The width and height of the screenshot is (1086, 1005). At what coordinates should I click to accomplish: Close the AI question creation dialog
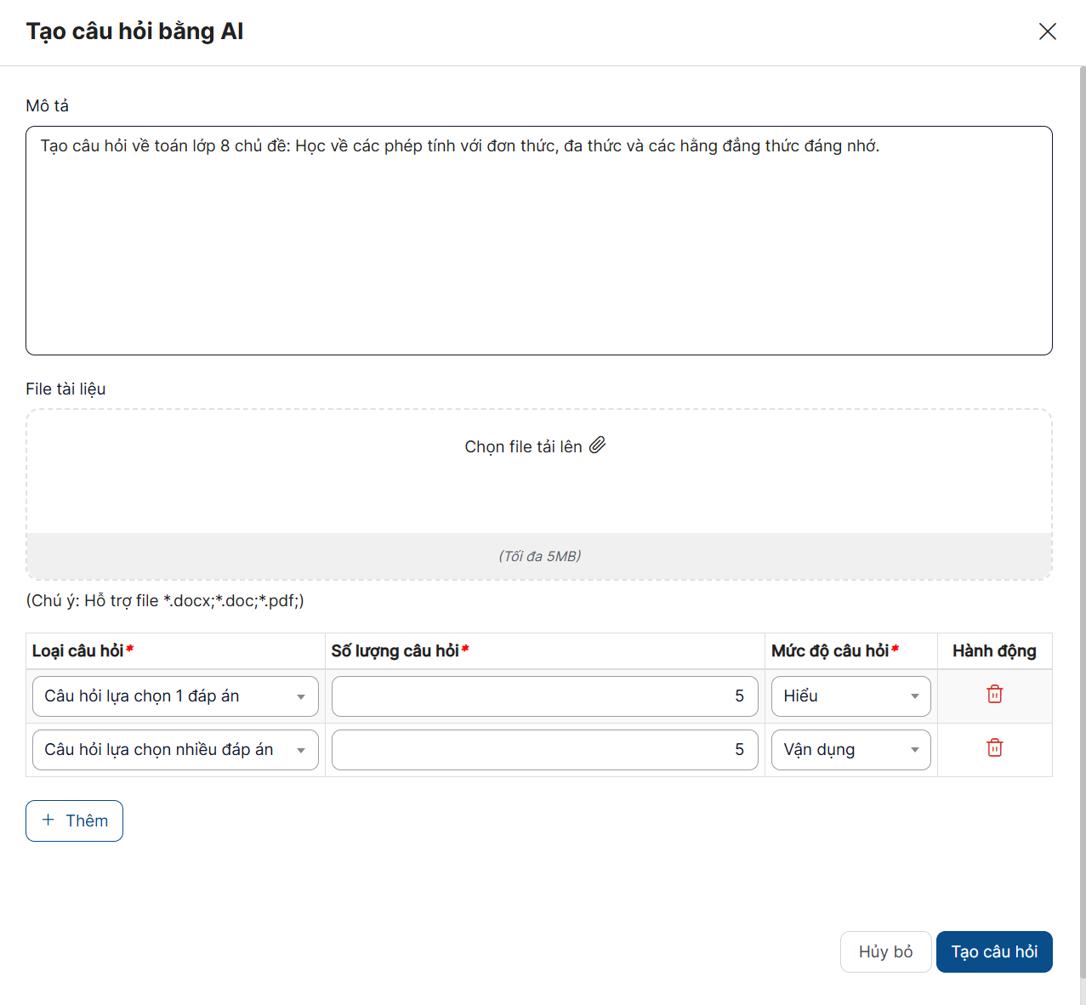point(1047,31)
